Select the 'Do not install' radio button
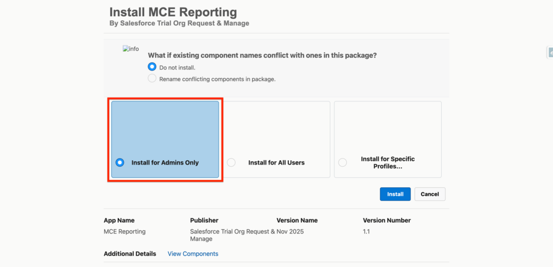The width and height of the screenshot is (553, 267). pos(152,67)
